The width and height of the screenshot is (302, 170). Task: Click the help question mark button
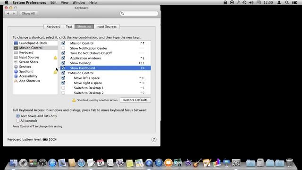click(154, 140)
